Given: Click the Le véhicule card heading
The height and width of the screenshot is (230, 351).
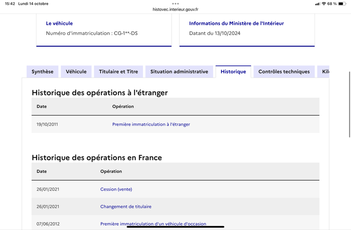Looking at the screenshot, I should (59, 23).
